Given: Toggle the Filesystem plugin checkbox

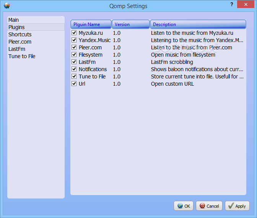Looking at the screenshot, I should click(74, 55).
